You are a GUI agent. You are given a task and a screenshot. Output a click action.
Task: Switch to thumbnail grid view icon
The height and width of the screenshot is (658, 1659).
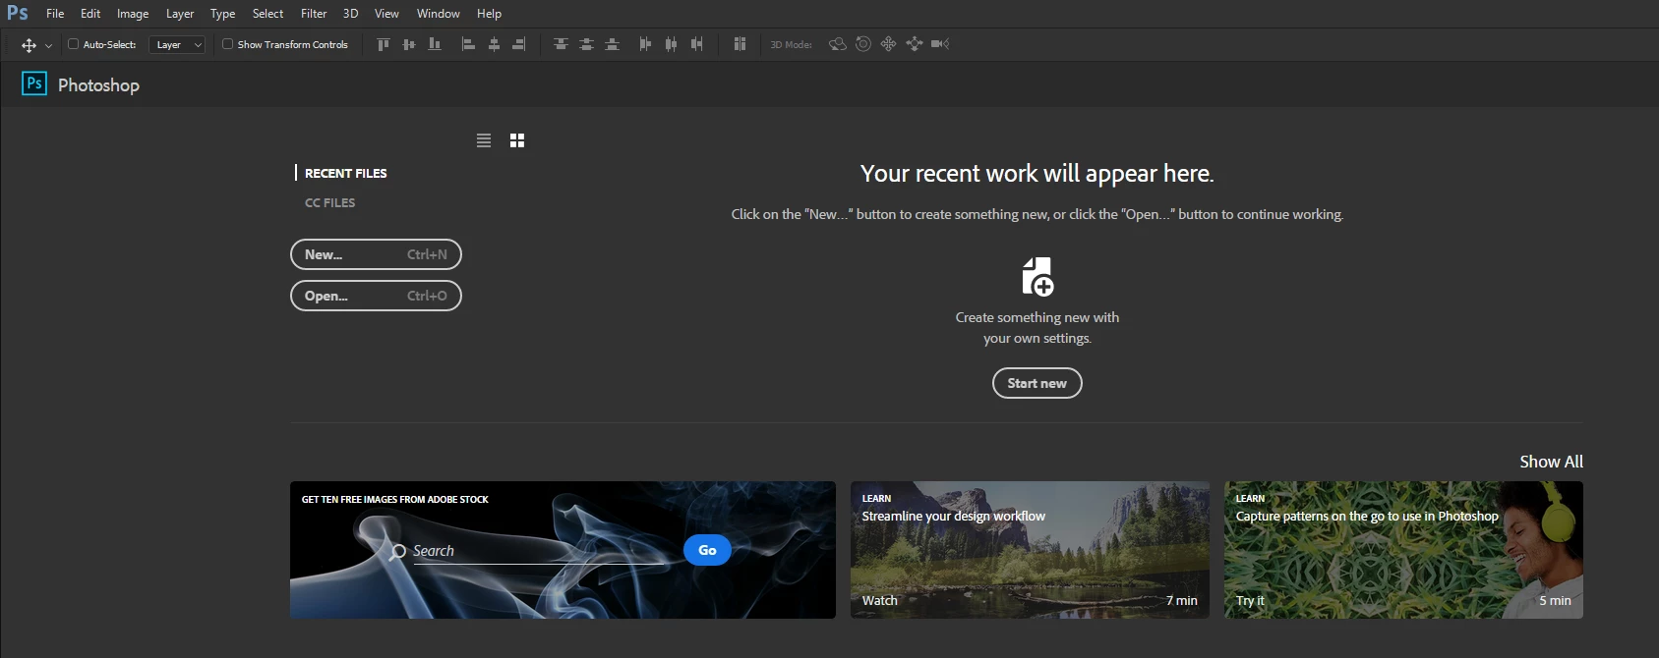click(x=517, y=140)
